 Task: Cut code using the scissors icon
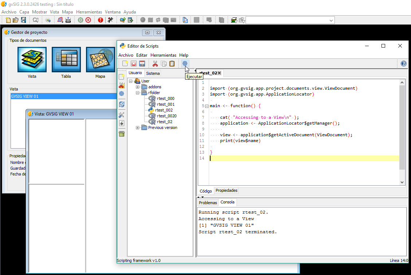coord(155,63)
